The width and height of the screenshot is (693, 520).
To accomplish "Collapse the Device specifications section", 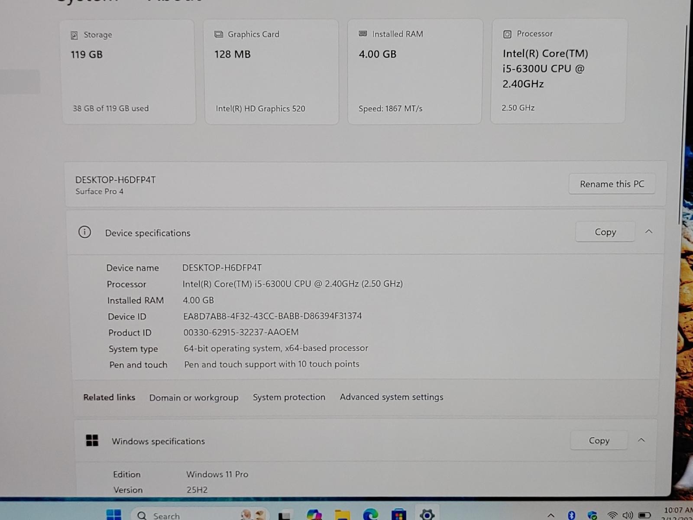I will click(x=648, y=231).
